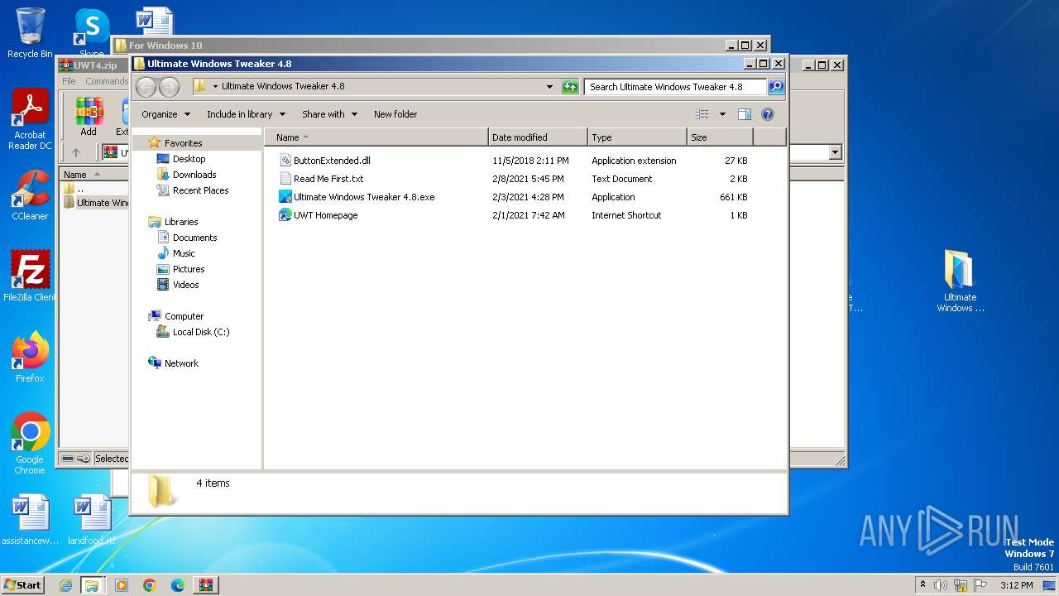1059x596 pixels.
Task: Open the FileZilla Client desktop shortcut
Action: pos(30,276)
